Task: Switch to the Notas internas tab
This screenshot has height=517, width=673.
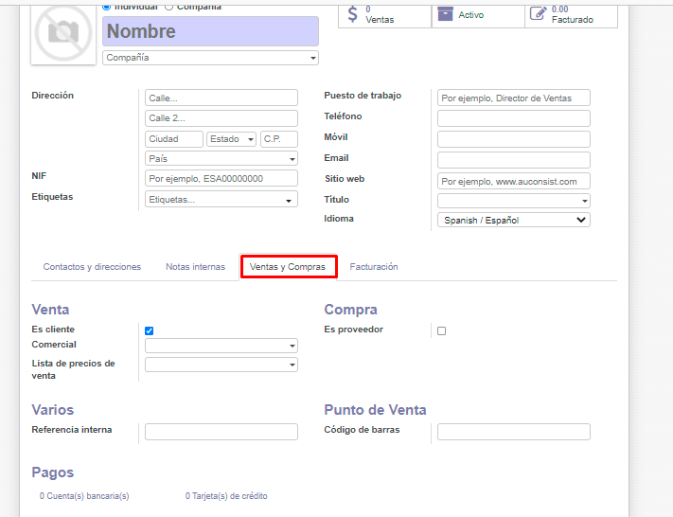Action: pyautogui.click(x=195, y=267)
